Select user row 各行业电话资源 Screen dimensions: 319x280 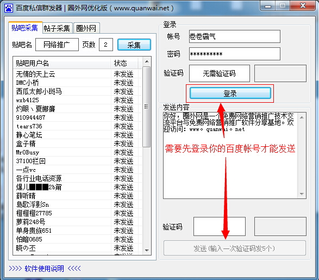(77, 178)
